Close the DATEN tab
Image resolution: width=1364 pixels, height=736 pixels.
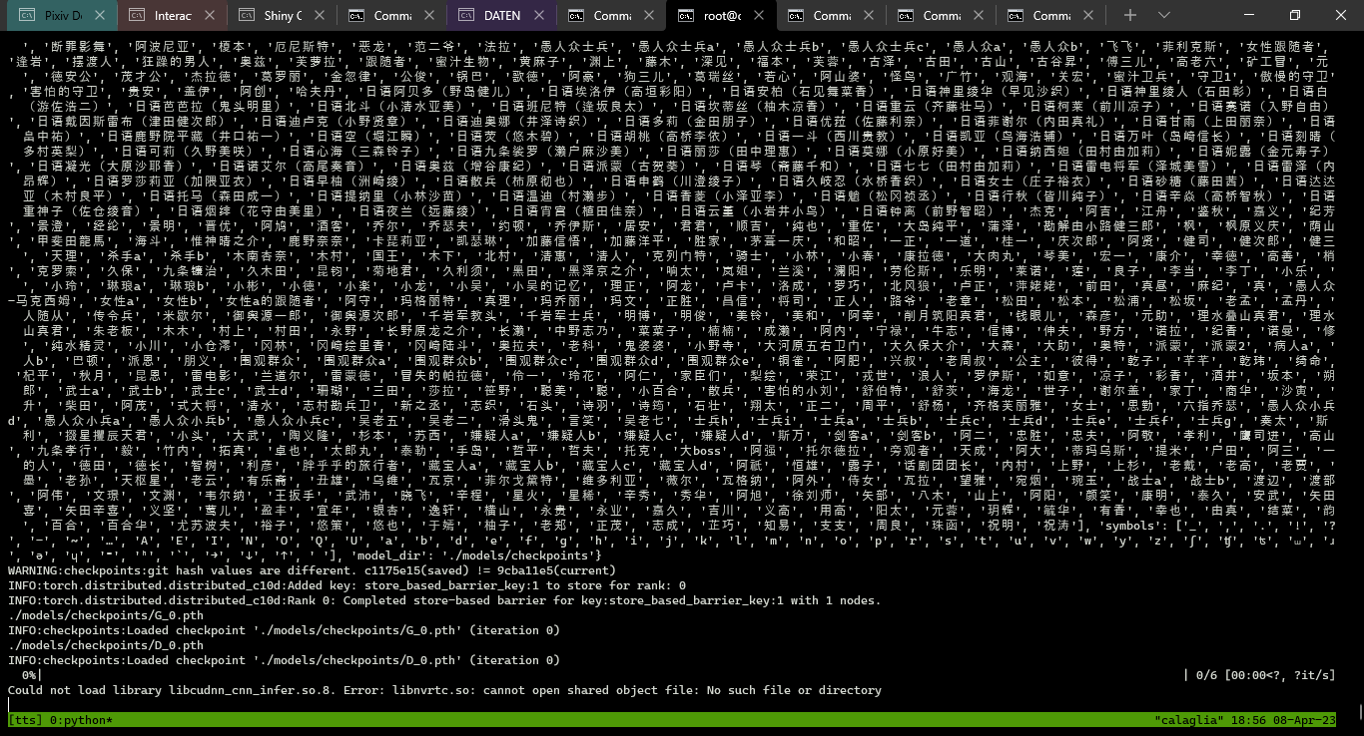pos(537,15)
